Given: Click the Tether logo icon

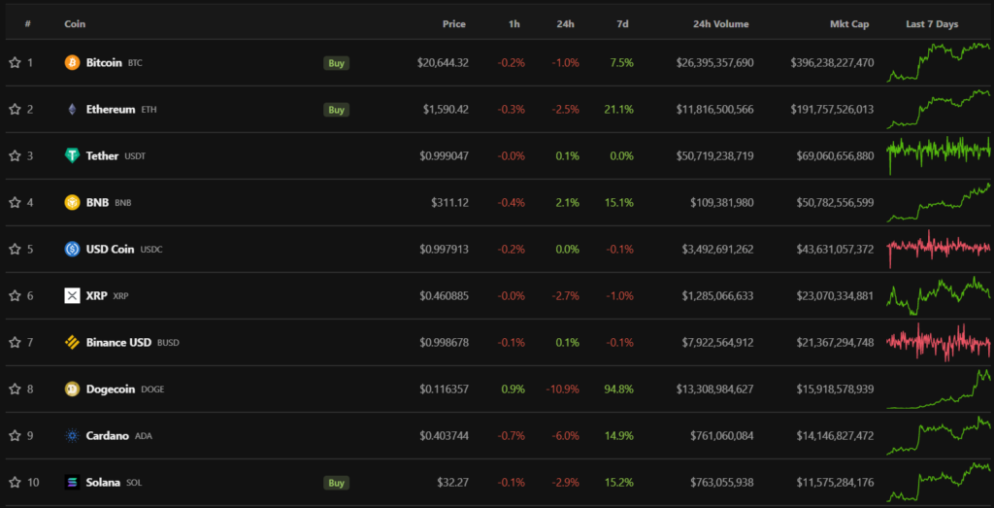Looking at the screenshot, I should [x=72, y=156].
